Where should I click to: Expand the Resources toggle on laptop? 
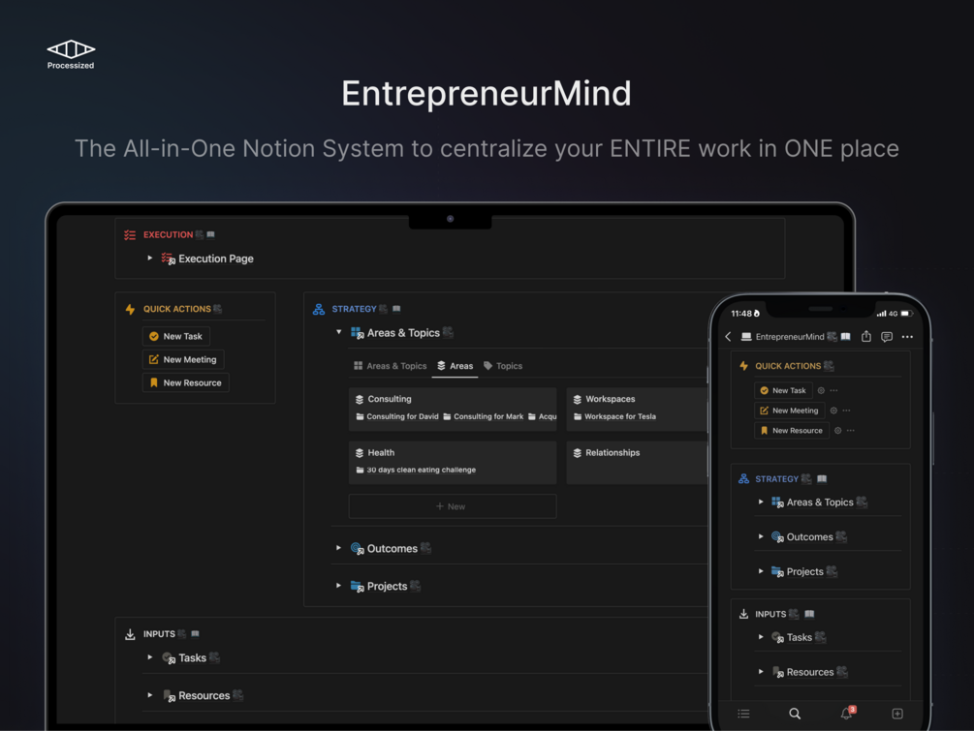coord(149,695)
